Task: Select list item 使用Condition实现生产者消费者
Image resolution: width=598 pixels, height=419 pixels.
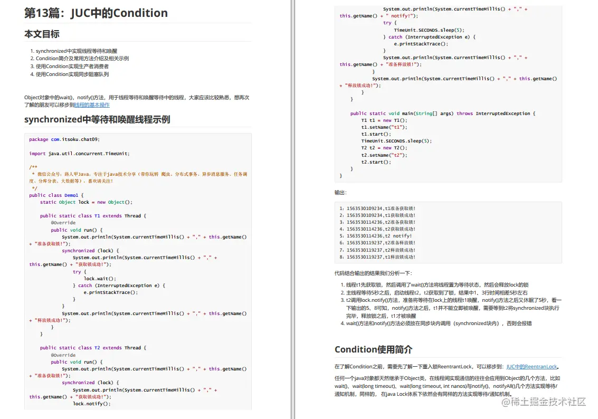Action: coord(72,66)
